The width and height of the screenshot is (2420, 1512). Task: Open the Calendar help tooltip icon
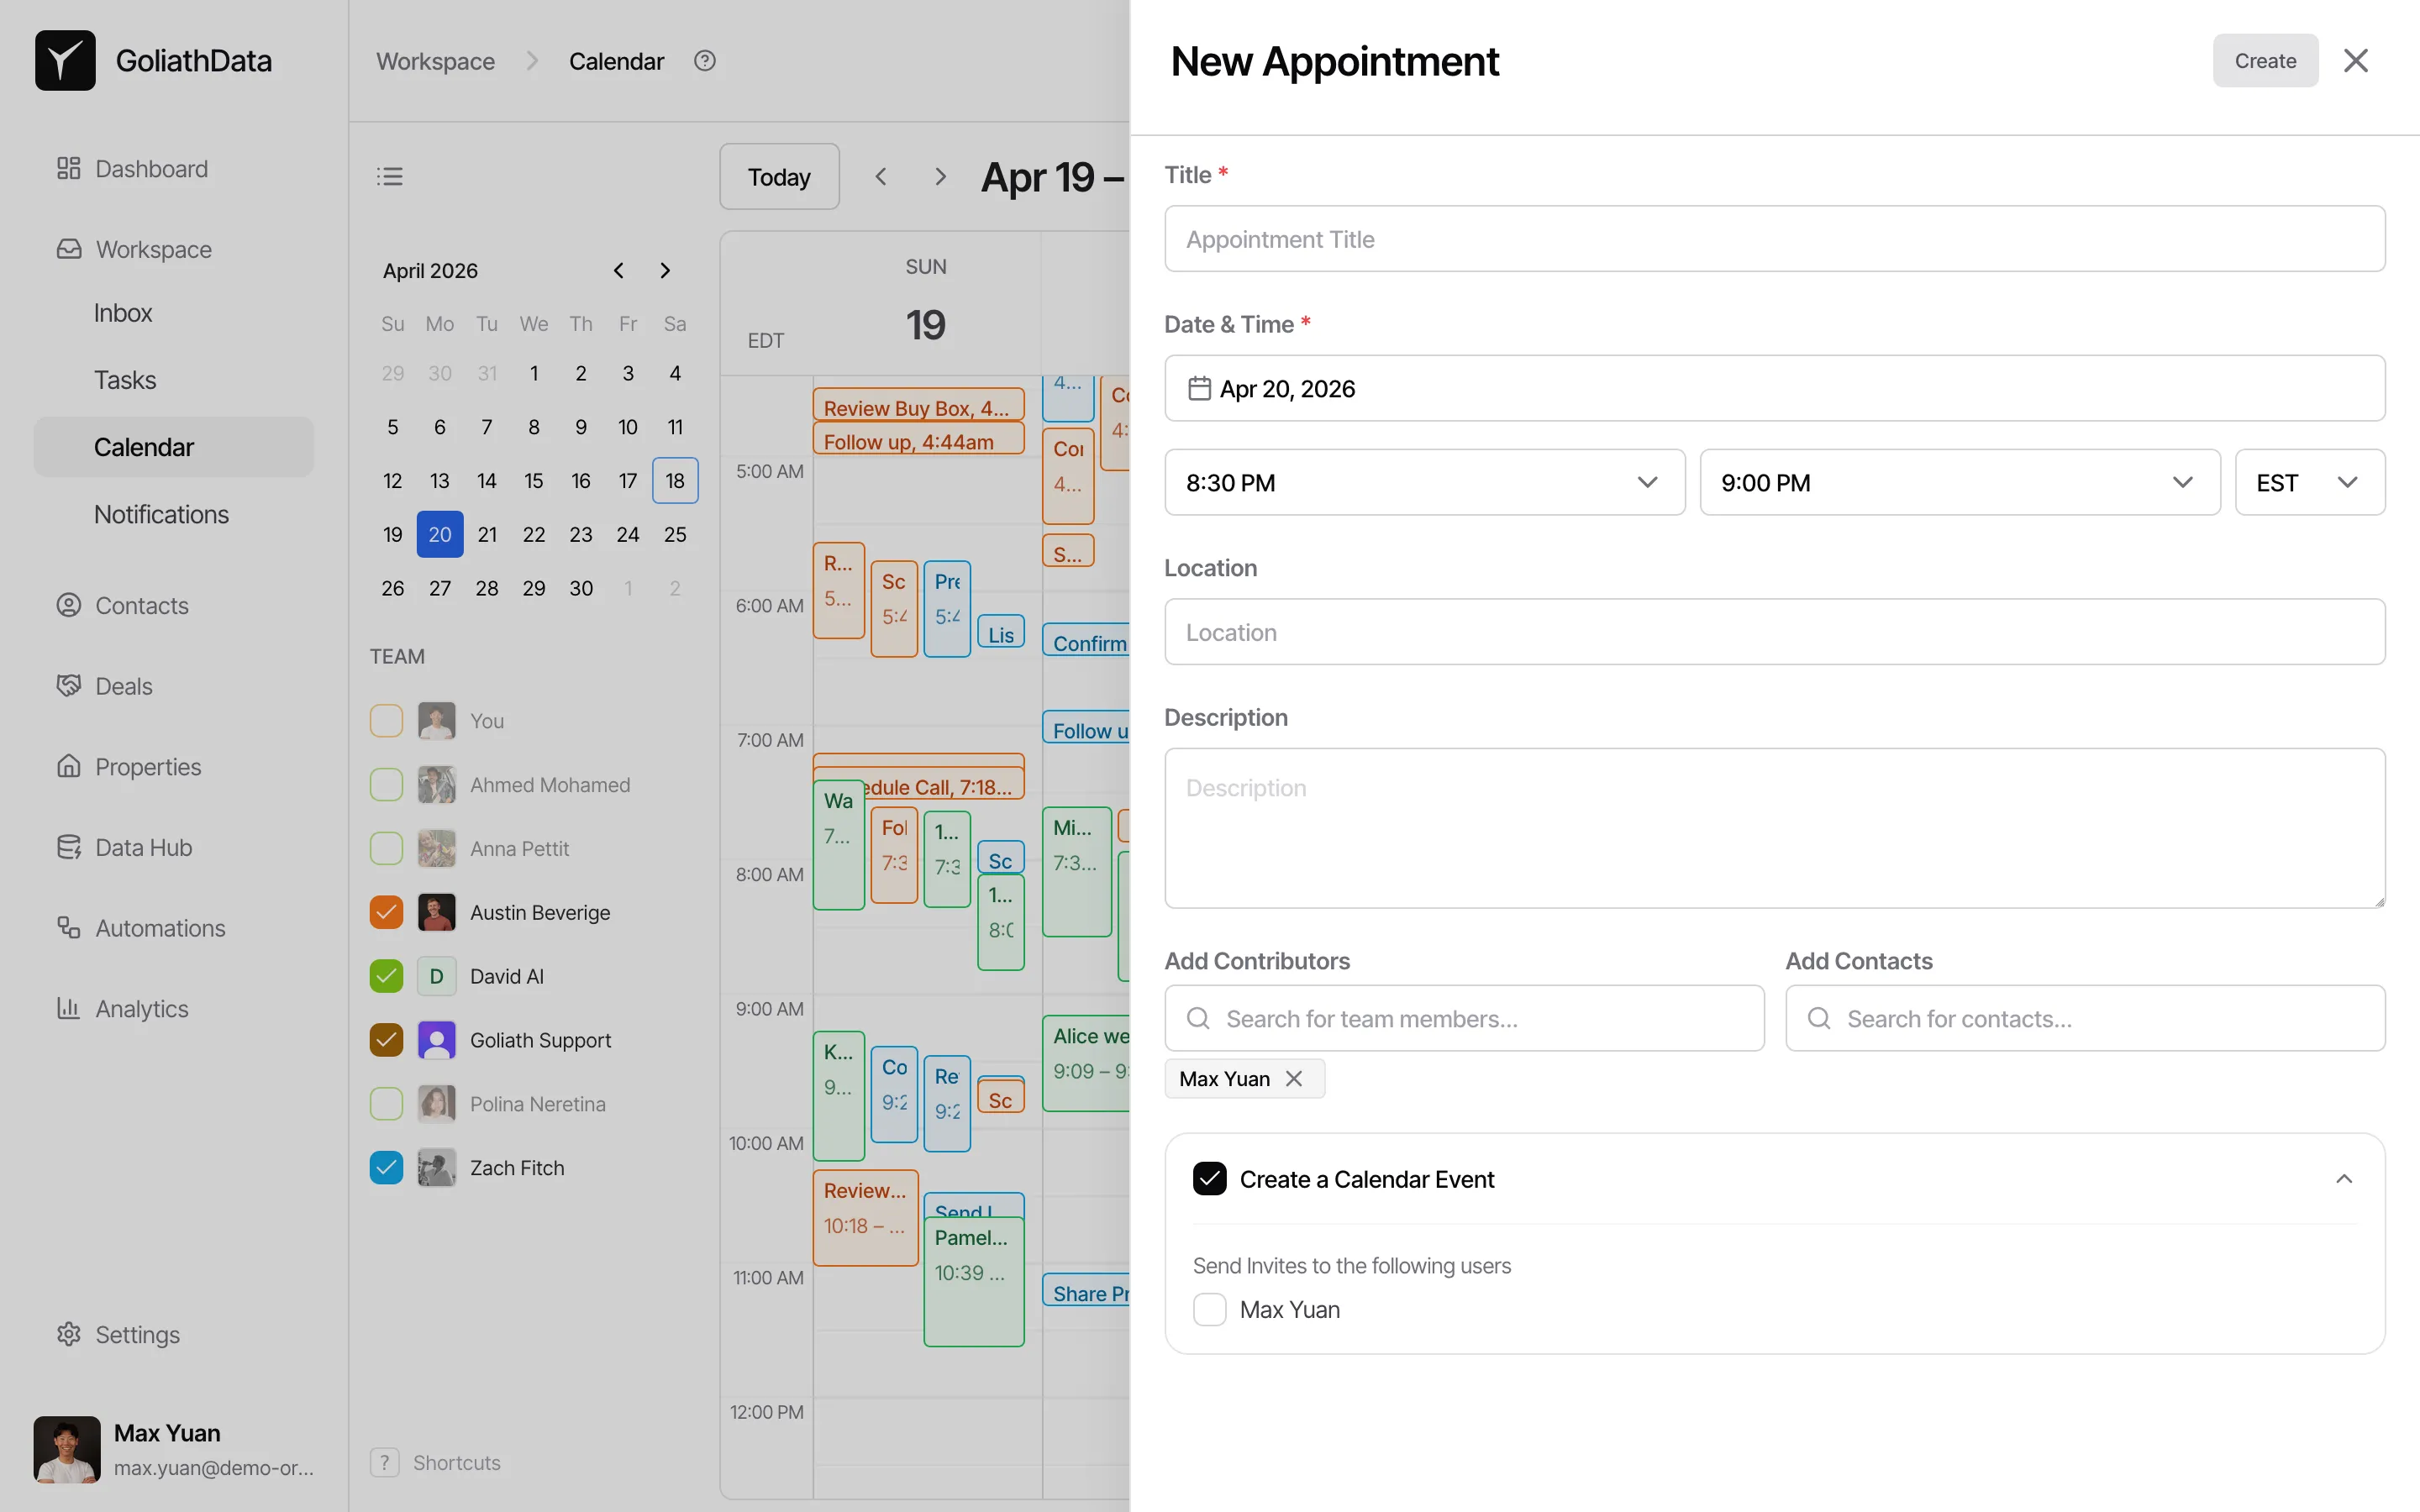tap(705, 60)
